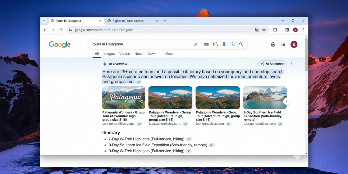Click the page vertical scrollbar thumb
The width and height of the screenshot is (348, 174).
point(306,55)
